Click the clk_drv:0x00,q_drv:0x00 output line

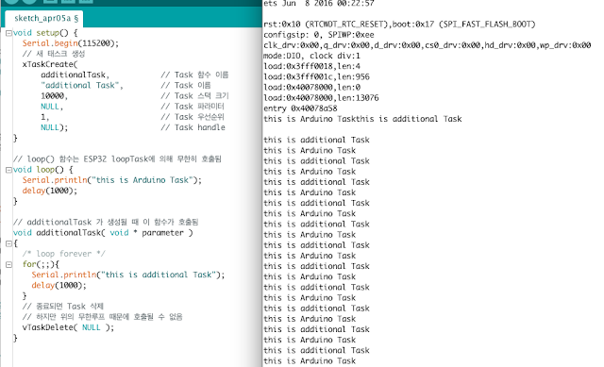pos(428,45)
